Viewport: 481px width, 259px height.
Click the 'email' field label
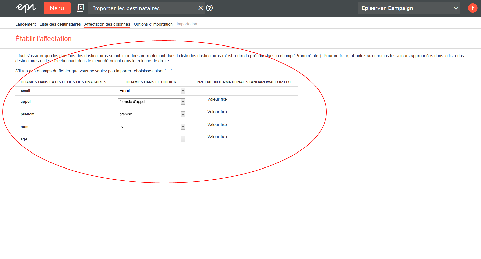[x=25, y=91]
